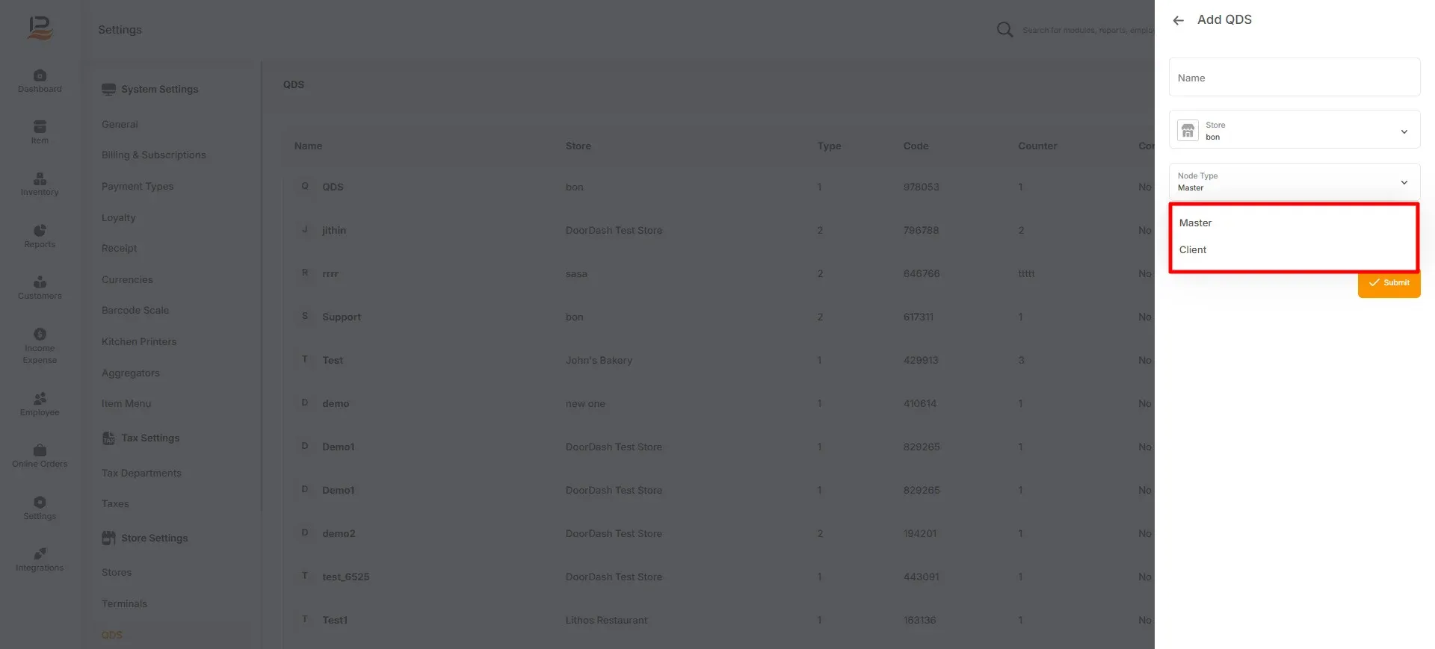The height and width of the screenshot is (649, 1435).
Task: Click the search magnifier icon
Action: coord(1004,30)
